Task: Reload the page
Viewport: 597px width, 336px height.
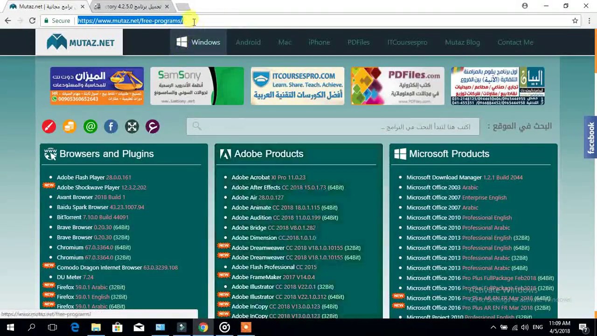Action: click(32, 21)
